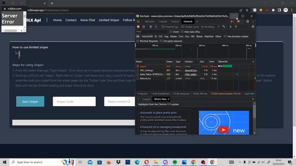Switch to the Sources tab
Image resolution: width=296 pixels, height=166 pixels.
(x=175, y=22)
